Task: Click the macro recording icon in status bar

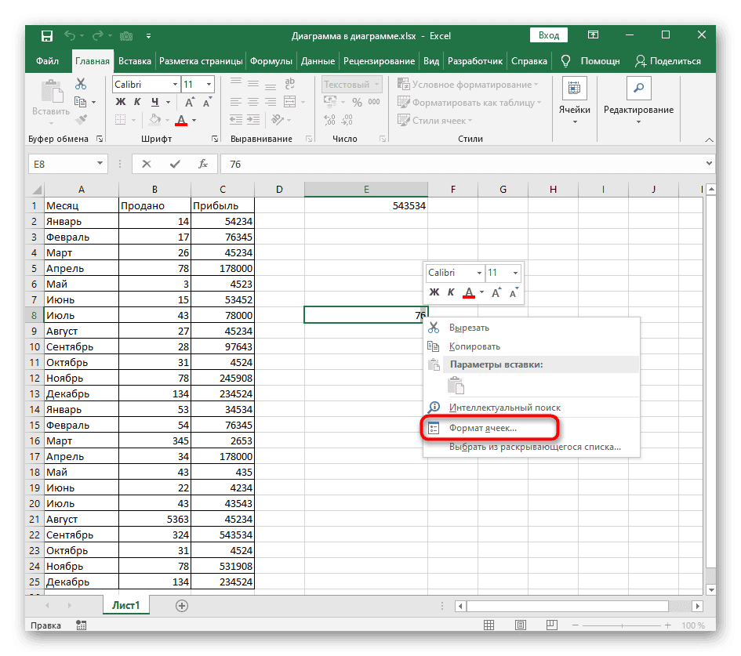Action: [x=81, y=625]
